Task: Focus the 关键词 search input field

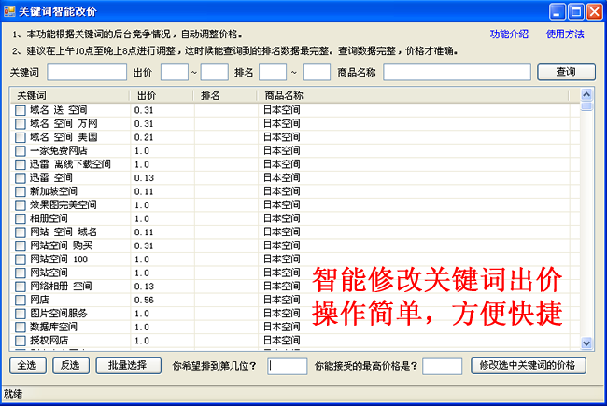Action: pyautogui.click(x=87, y=72)
